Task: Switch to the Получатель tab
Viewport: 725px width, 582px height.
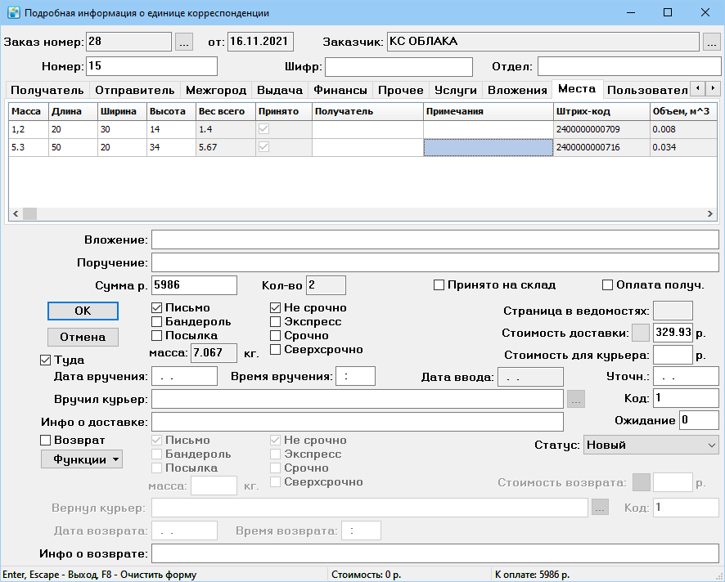Action: click(x=47, y=90)
